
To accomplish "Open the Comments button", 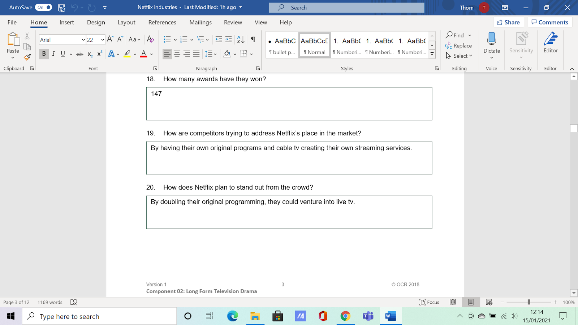I will click(x=550, y=22).
